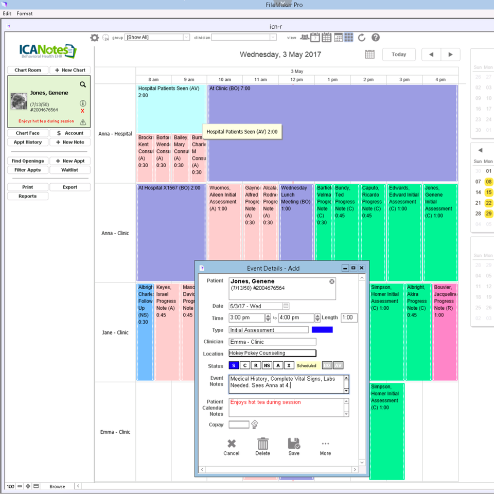Open the help question mark icon
The width and height of the screenshot is (494, 494).
(375, 38)
